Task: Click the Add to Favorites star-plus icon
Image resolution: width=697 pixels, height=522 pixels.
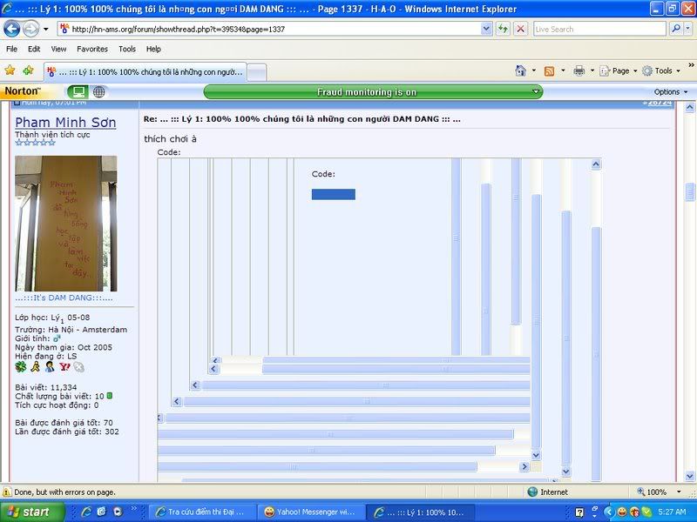Action: [29, 70]
